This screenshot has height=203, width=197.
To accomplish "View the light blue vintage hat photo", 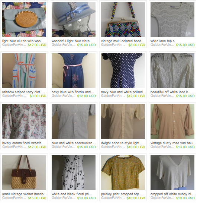I will [x=74, y=19].
